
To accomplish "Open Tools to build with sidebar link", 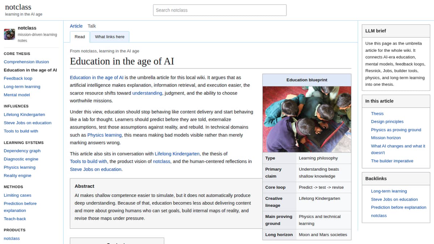I will pos(21,131).
